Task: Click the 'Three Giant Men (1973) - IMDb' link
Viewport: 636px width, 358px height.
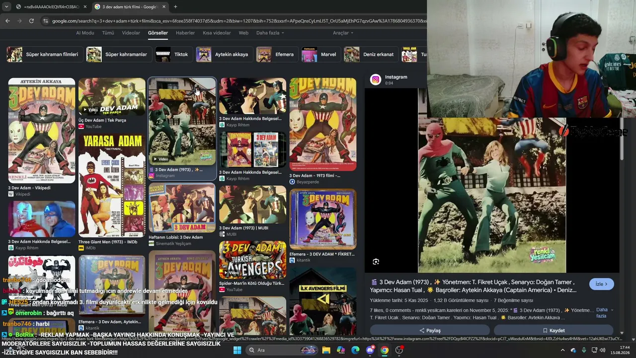Action: point(108,242)
